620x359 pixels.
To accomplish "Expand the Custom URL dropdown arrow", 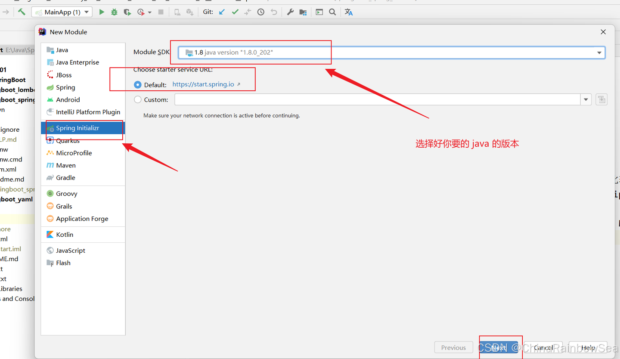I will (x=586, y=99).
